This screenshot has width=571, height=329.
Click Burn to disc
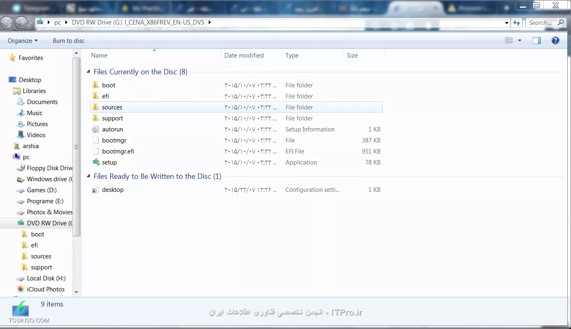pyautogui.click(x=69, y=40)
